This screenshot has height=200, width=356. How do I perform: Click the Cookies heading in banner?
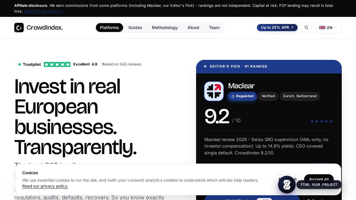point(30,173)
